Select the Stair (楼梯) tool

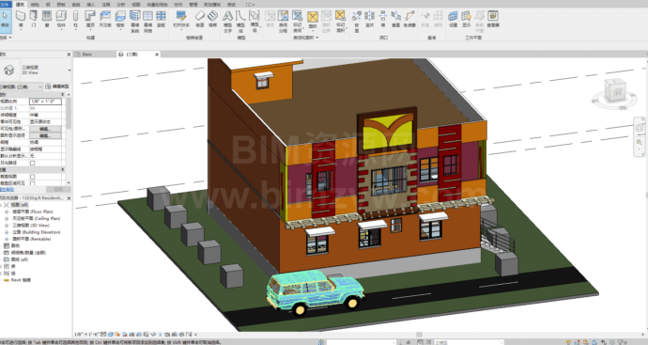tap(213, 19)
